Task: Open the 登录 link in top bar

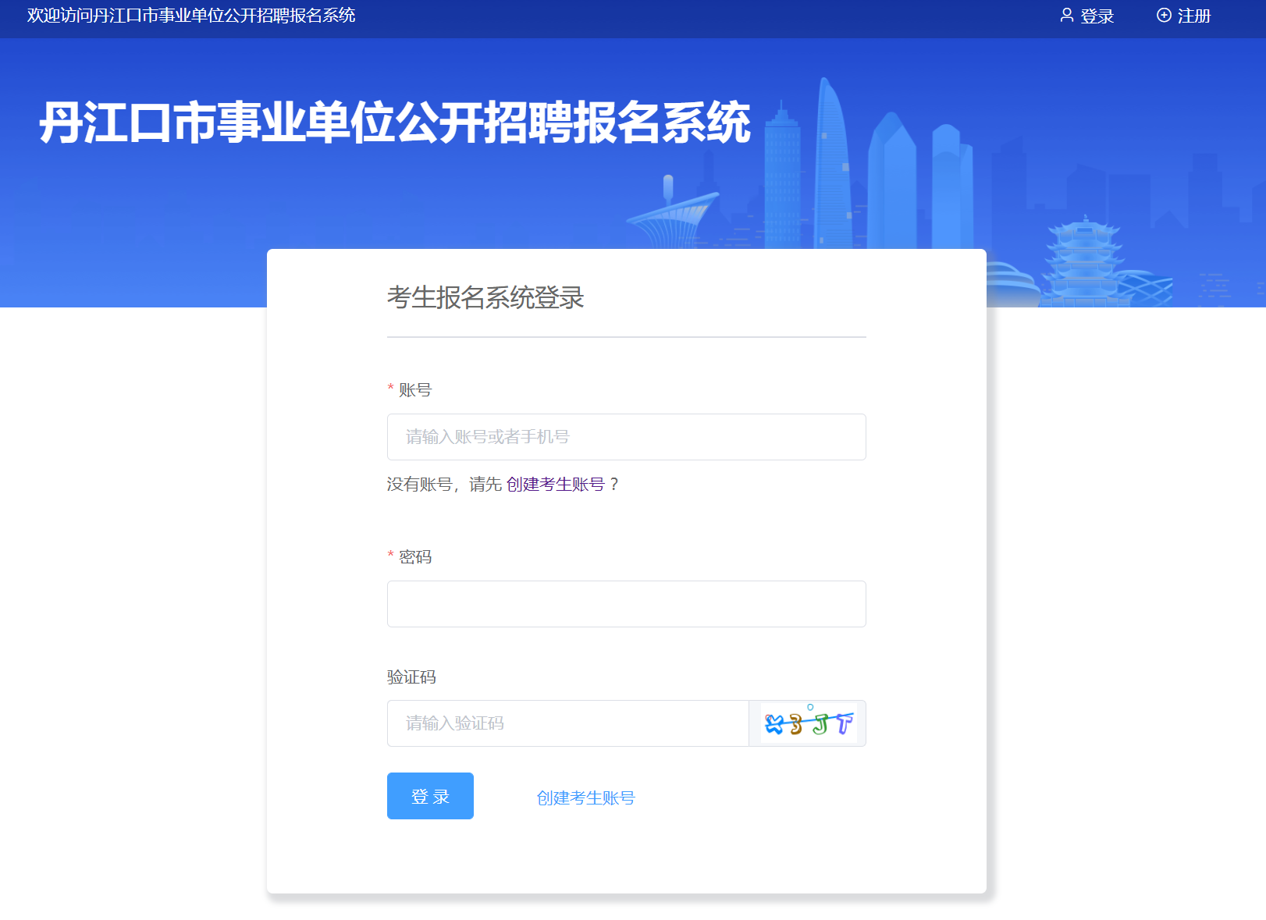Action: [1097, 16]
